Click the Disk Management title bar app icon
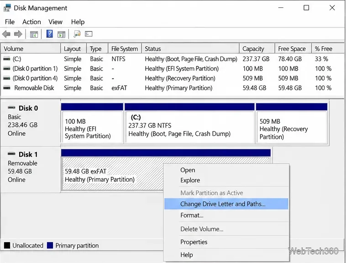 click(x=7, y=8)
